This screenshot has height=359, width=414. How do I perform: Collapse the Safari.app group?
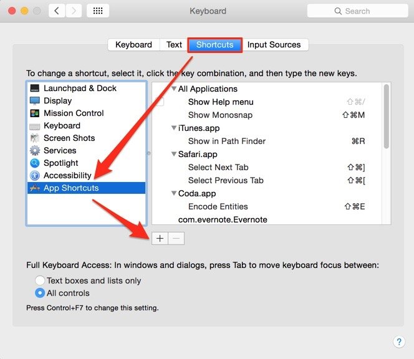[174, 154]
